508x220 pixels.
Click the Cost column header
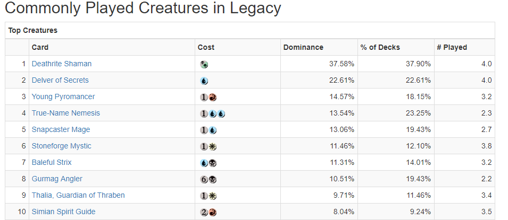[x=206, y=47]
